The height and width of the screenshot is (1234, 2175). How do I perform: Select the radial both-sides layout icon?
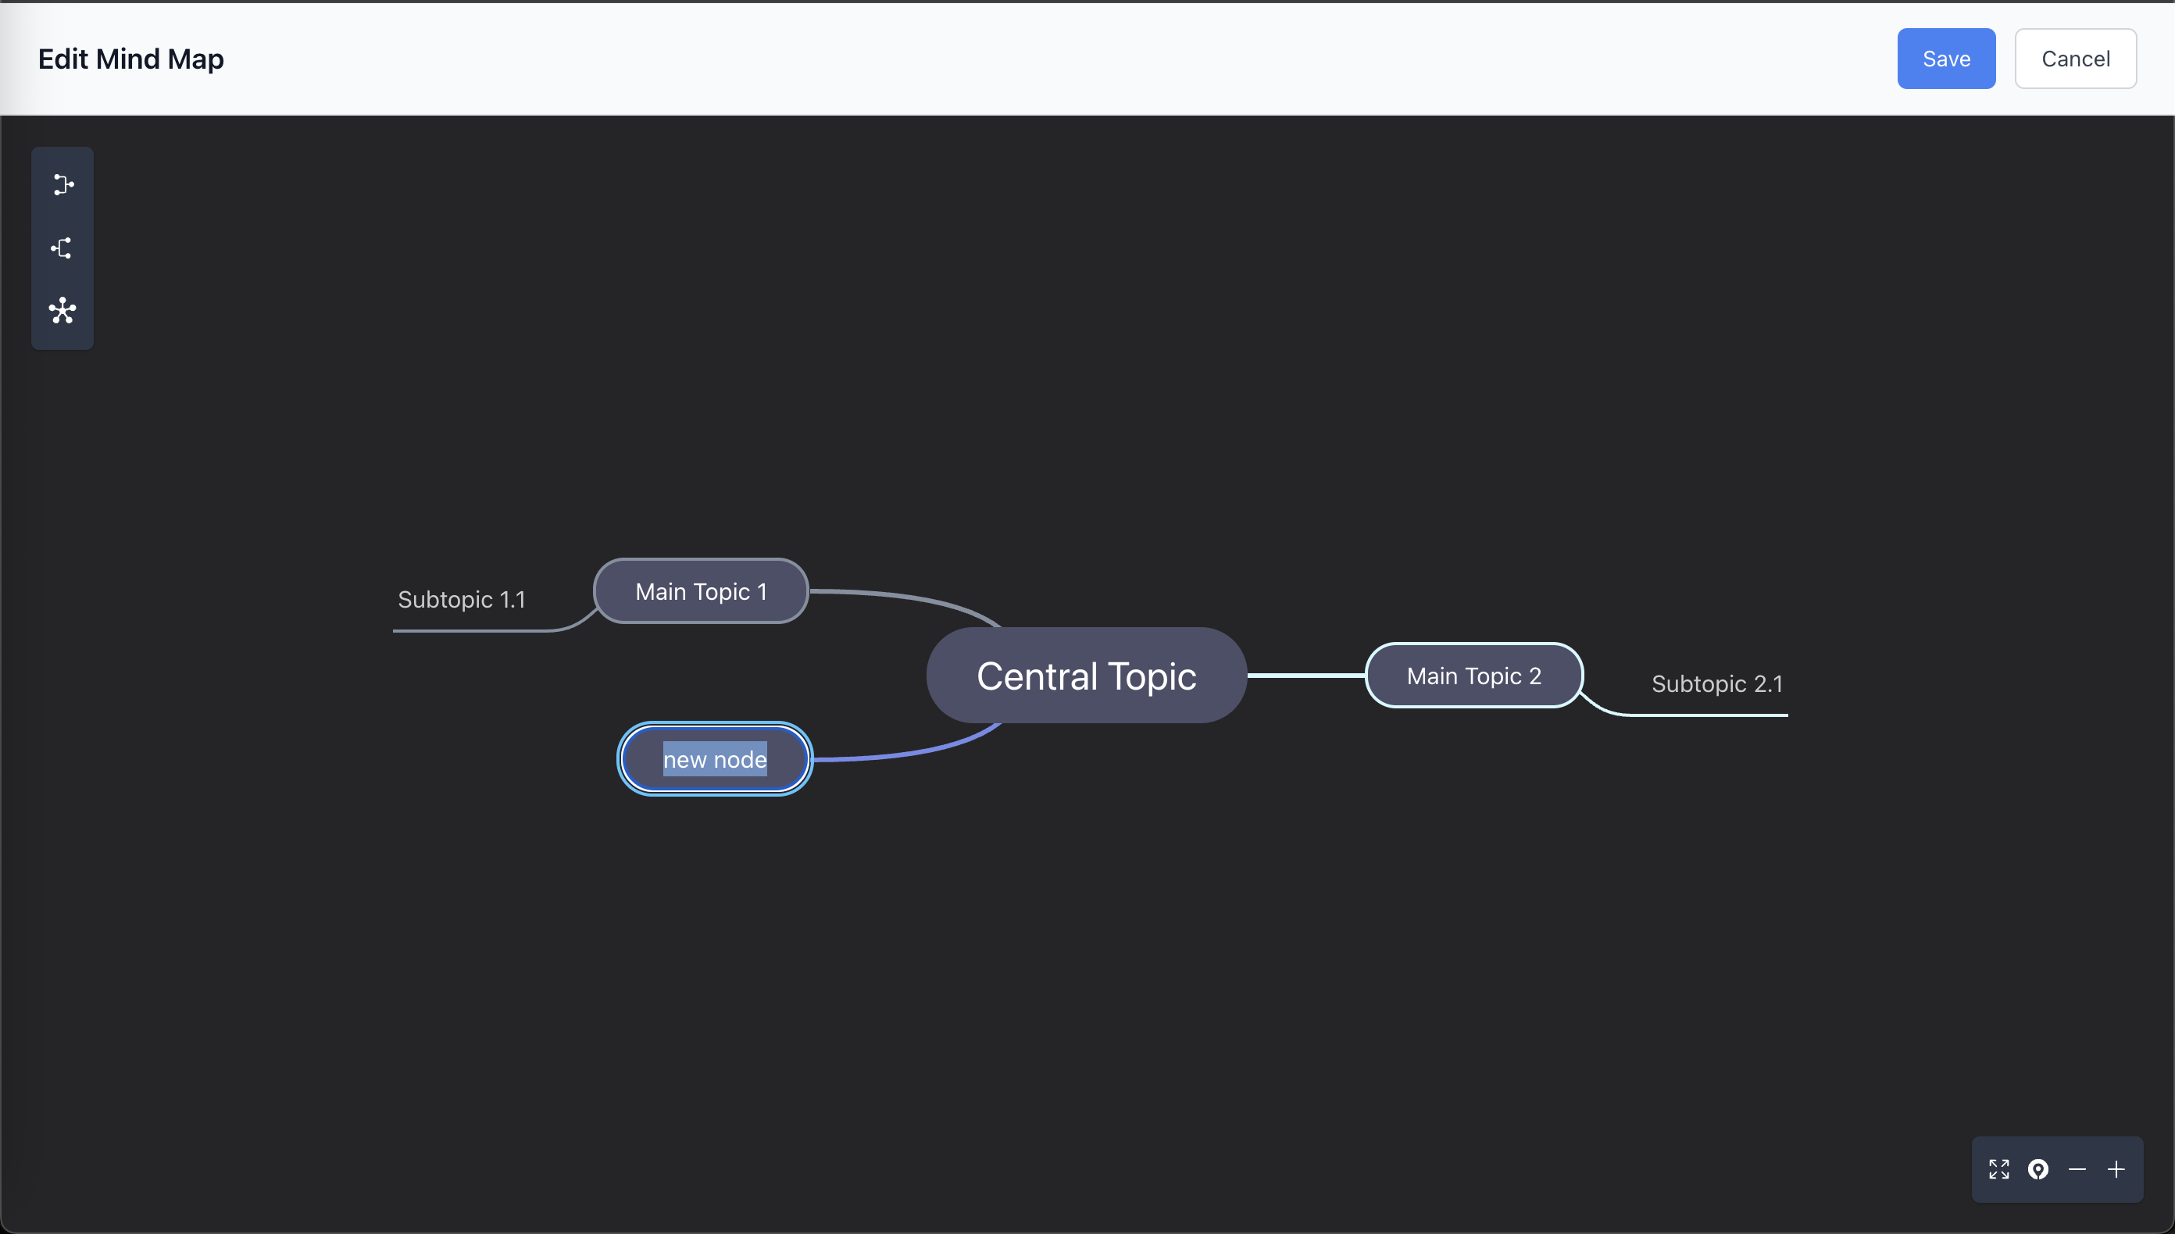[62, 311]
